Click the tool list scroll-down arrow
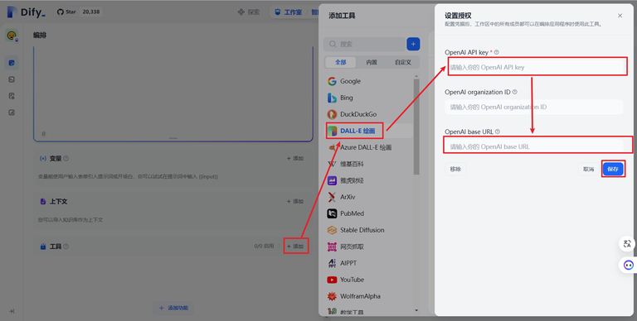This screenshot has height=321, width=637. pos(416,311)
